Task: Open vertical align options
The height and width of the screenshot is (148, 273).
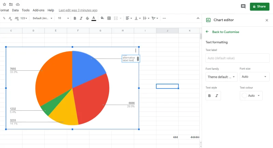Action: pyautogui.click(x=138, y=18)
